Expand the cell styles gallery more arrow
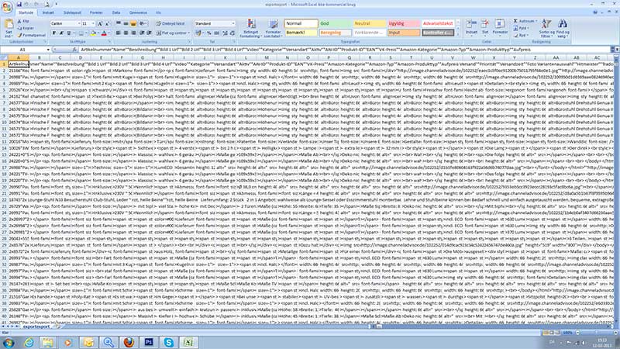The image size is (620, 349). click(x=458, y=33)
